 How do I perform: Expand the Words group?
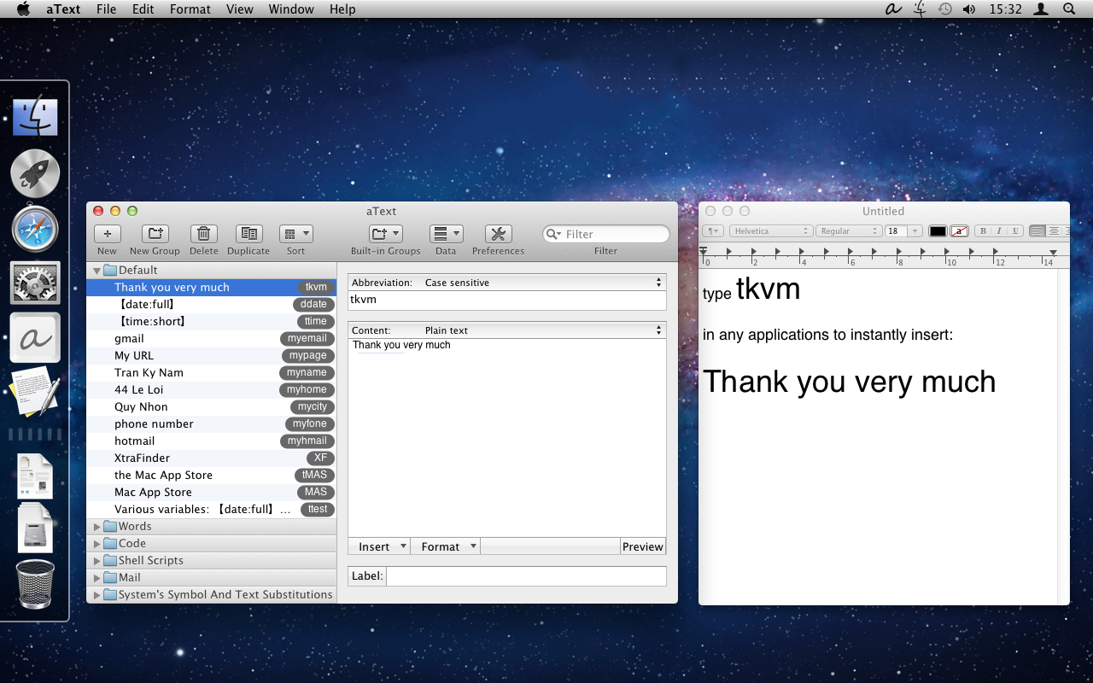click(97, 527)
